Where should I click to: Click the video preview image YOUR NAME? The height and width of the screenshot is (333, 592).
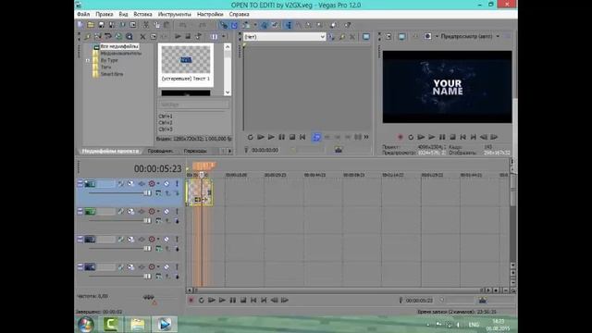[447, 87]
